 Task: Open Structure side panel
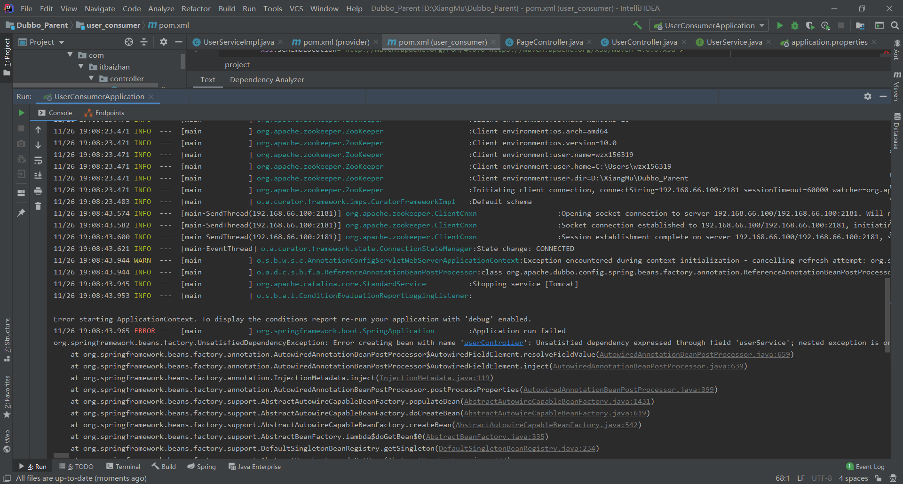[x=7, y=340]
